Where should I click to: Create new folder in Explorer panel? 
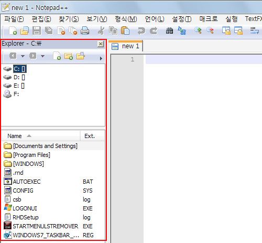click(69, 56)
